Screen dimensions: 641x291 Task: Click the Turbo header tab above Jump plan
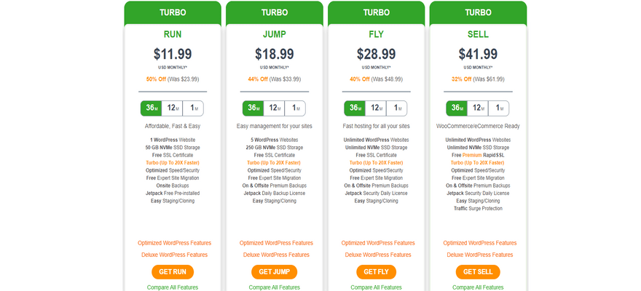point(275,12)
